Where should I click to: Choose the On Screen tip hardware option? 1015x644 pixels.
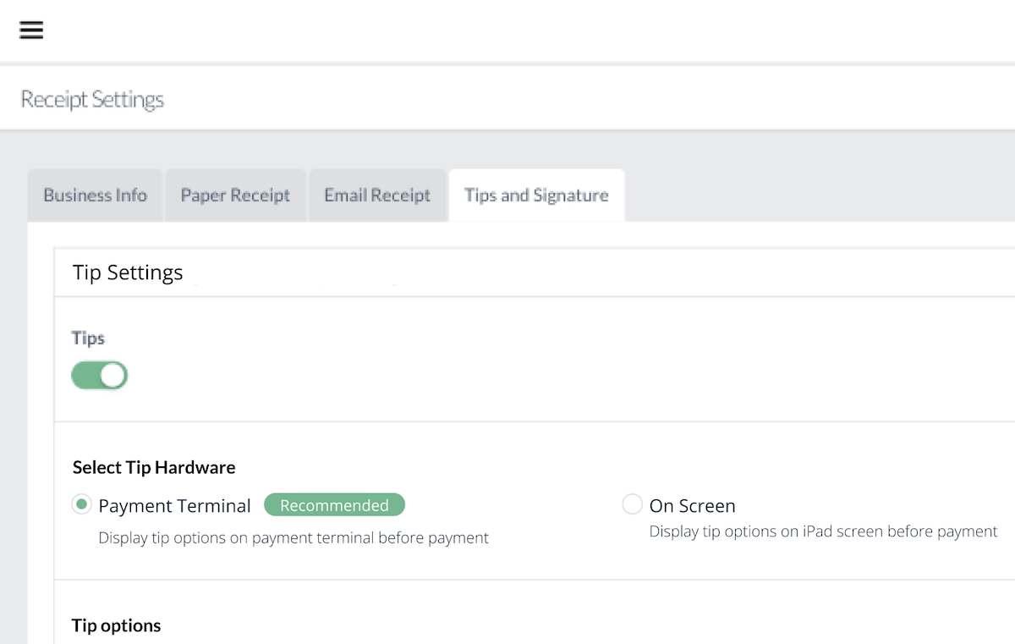[x=632, y=504]
